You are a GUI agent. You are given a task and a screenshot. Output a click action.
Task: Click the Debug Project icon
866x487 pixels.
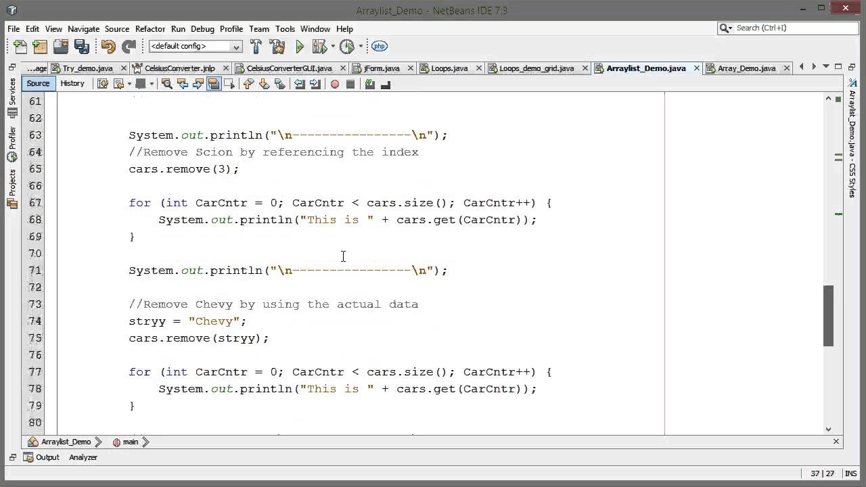click(x=321, y=46)
